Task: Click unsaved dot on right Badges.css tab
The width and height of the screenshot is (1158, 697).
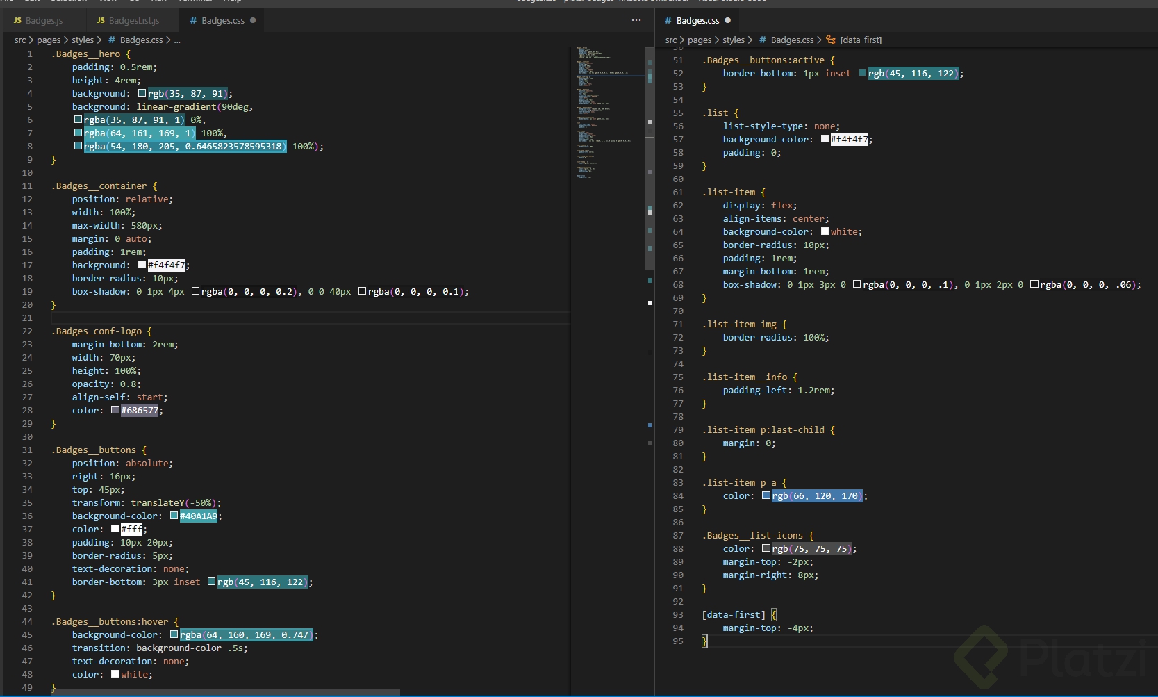Action: coord(728,20)
